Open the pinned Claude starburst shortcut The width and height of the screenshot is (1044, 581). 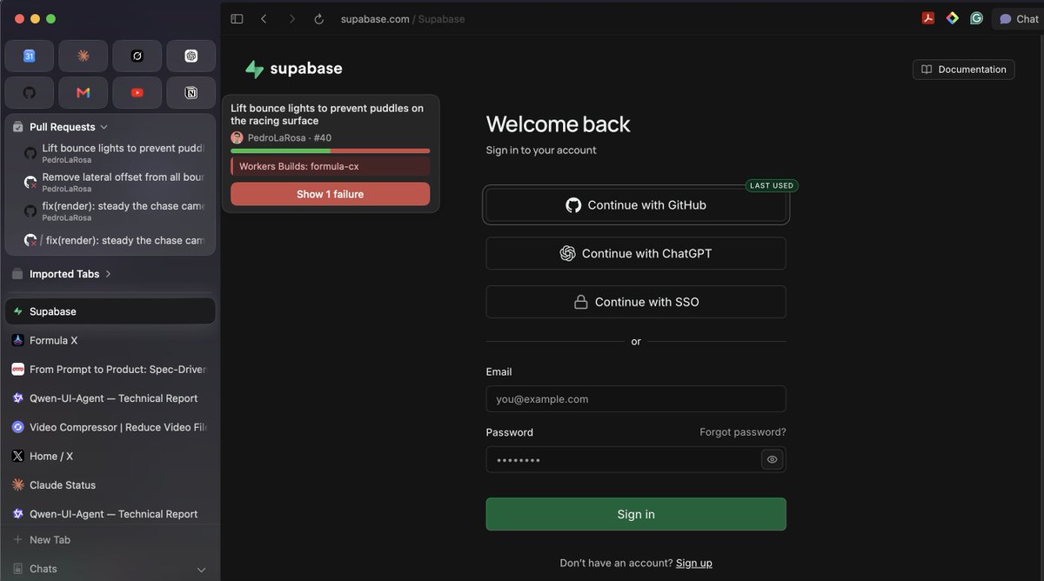point(84,56)
